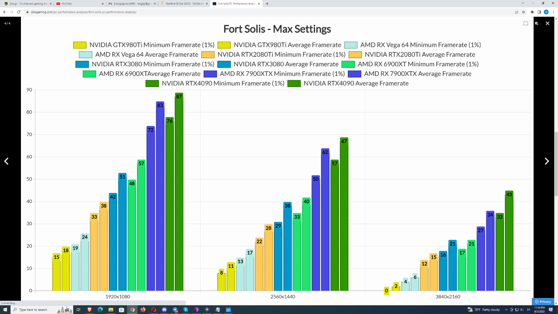Go to the next image arrow
Image resolution: width=558 pixels, height=314 pixels.
coord(547,161)
